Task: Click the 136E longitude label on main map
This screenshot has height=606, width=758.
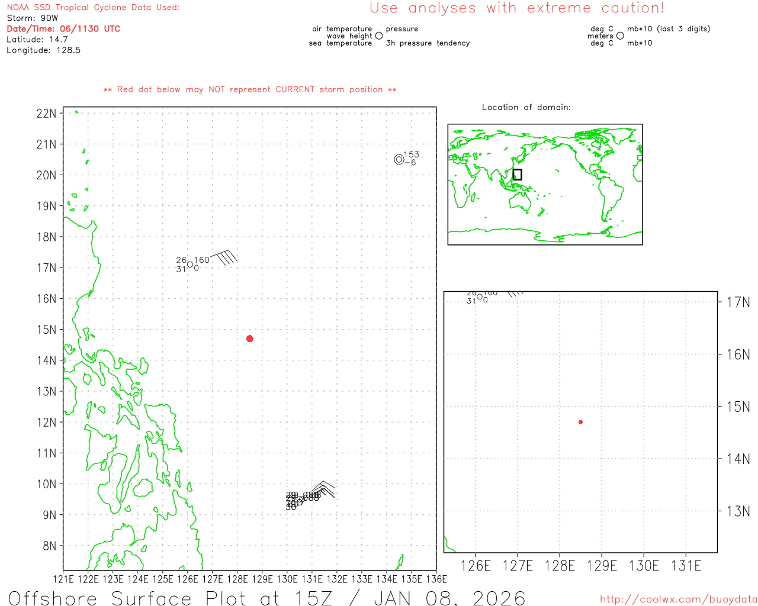Action: click(x=436, y=579)
